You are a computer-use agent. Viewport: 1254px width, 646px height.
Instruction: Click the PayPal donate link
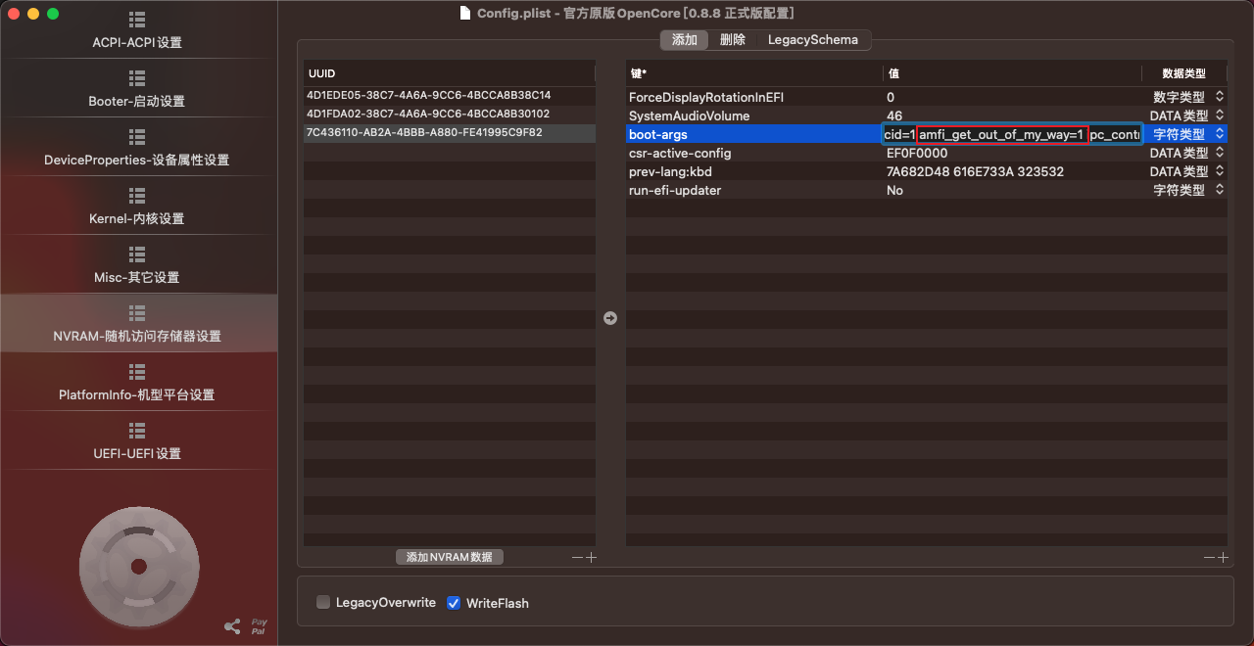click(259, 626)
